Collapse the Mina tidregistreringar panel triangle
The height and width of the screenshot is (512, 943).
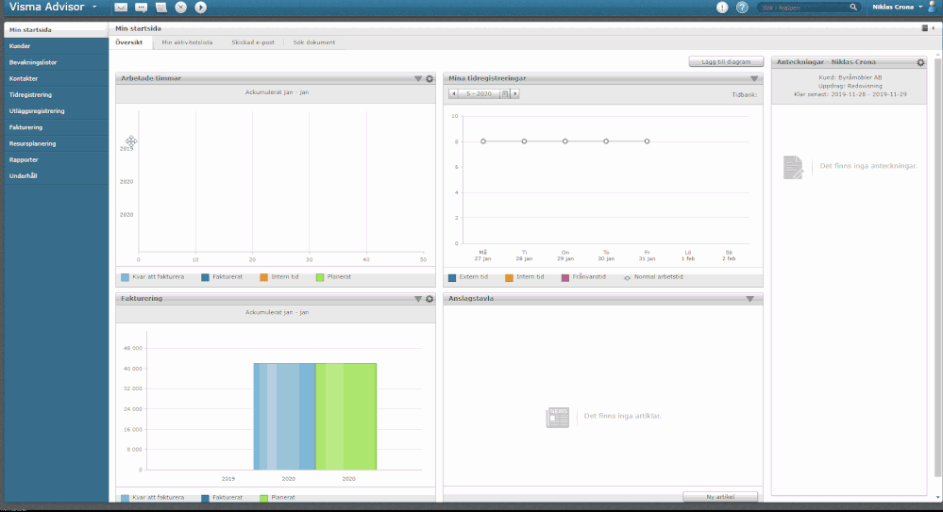coord(754,78)
